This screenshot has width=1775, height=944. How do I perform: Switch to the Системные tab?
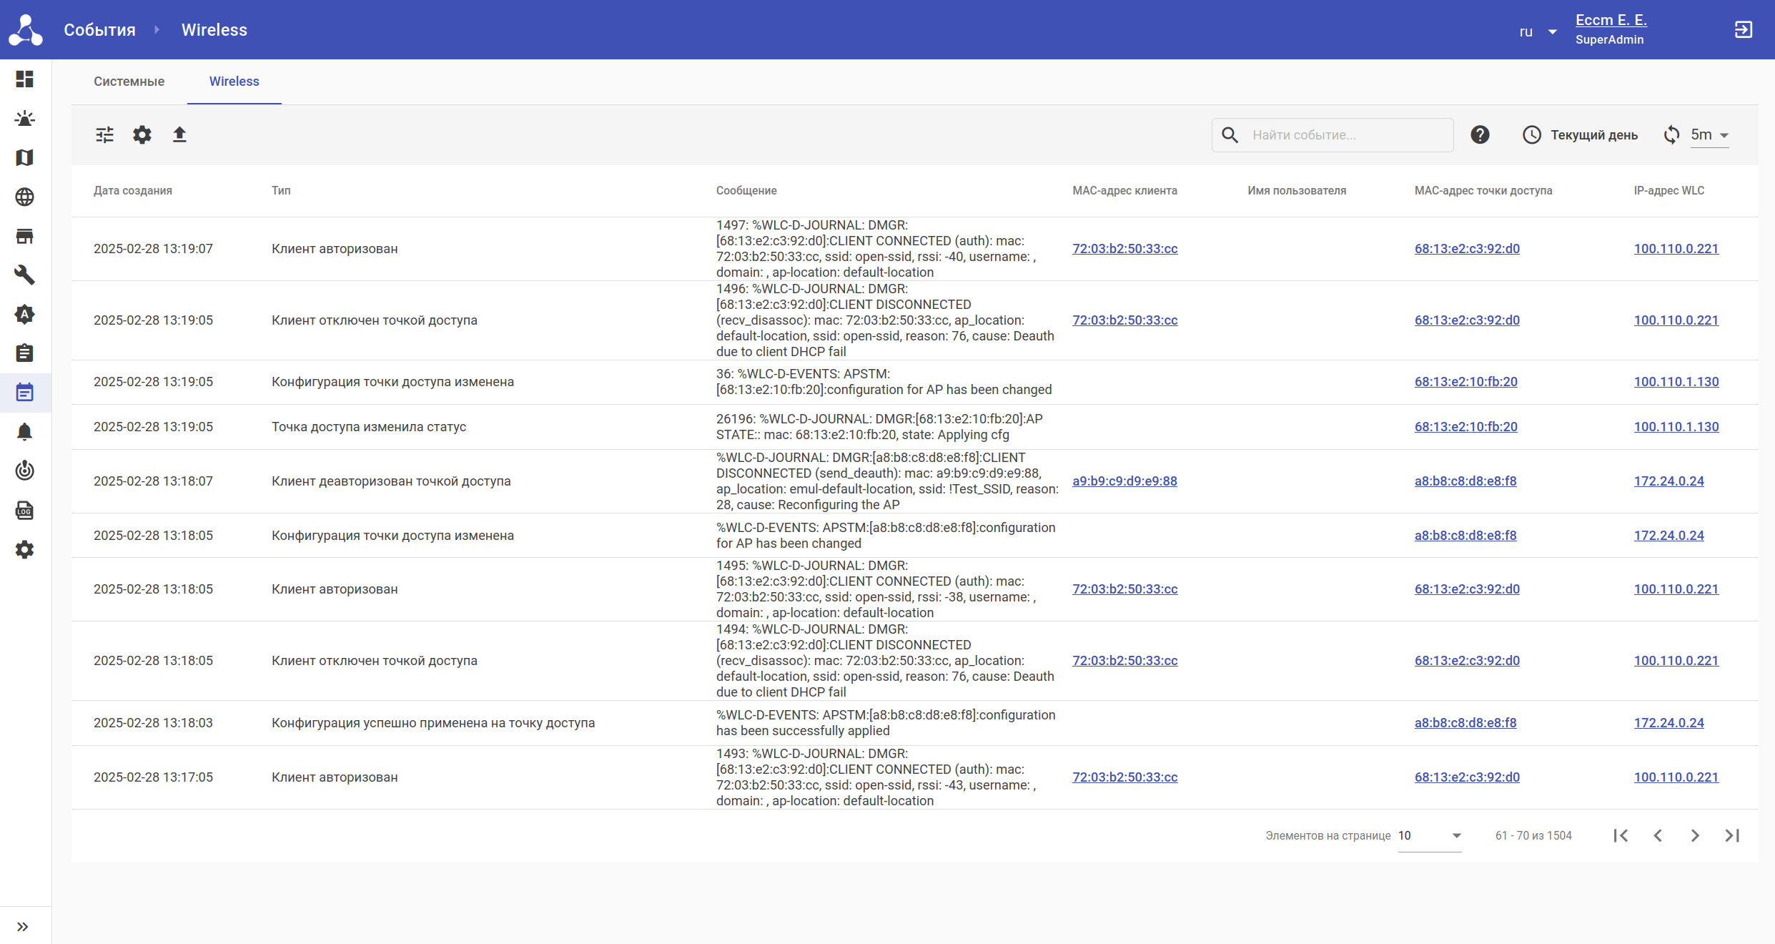(x=129, y=82)
